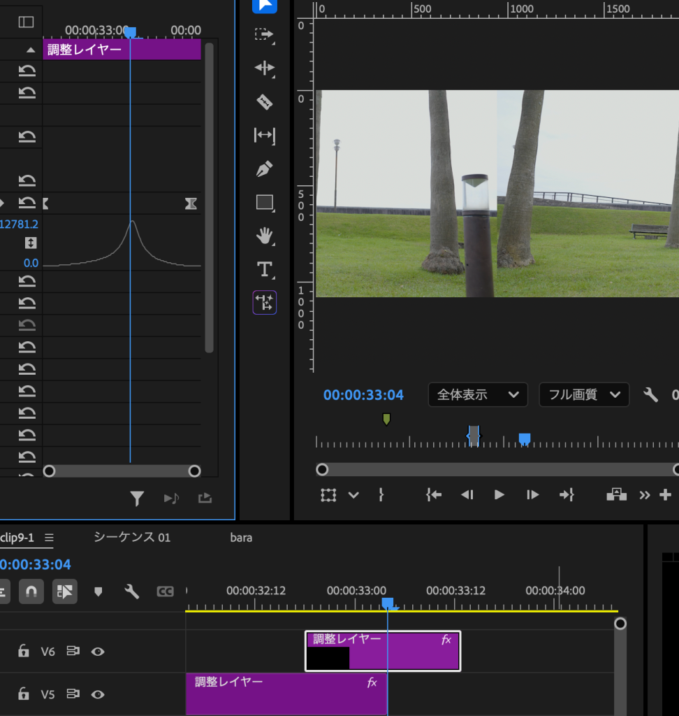Select the Track Select Forward tool
Image resolution: width=679 pixels, height=716 pixels.
[x=264, y=34]
